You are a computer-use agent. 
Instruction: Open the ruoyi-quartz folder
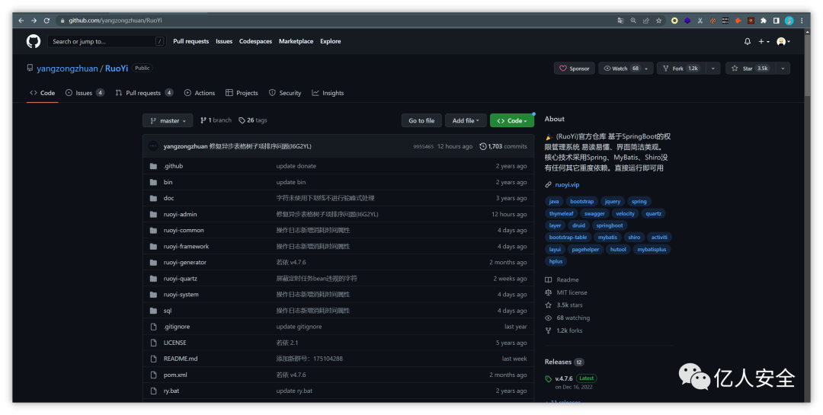click(180, 279)
